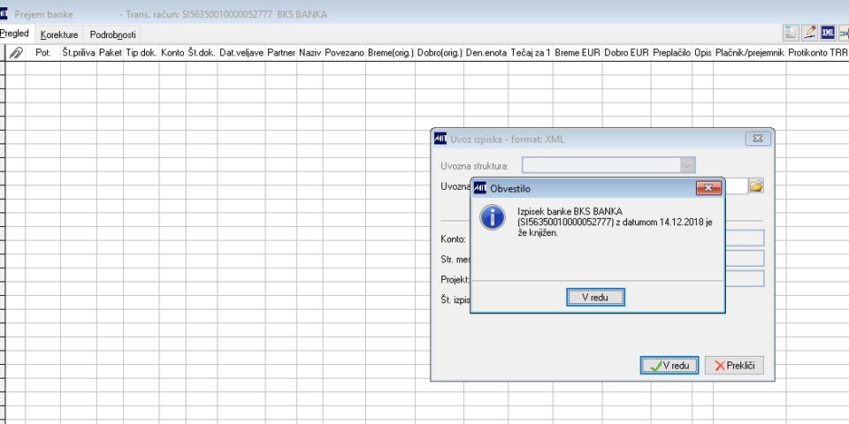Confirm notification with V redu button

[595, 297]
